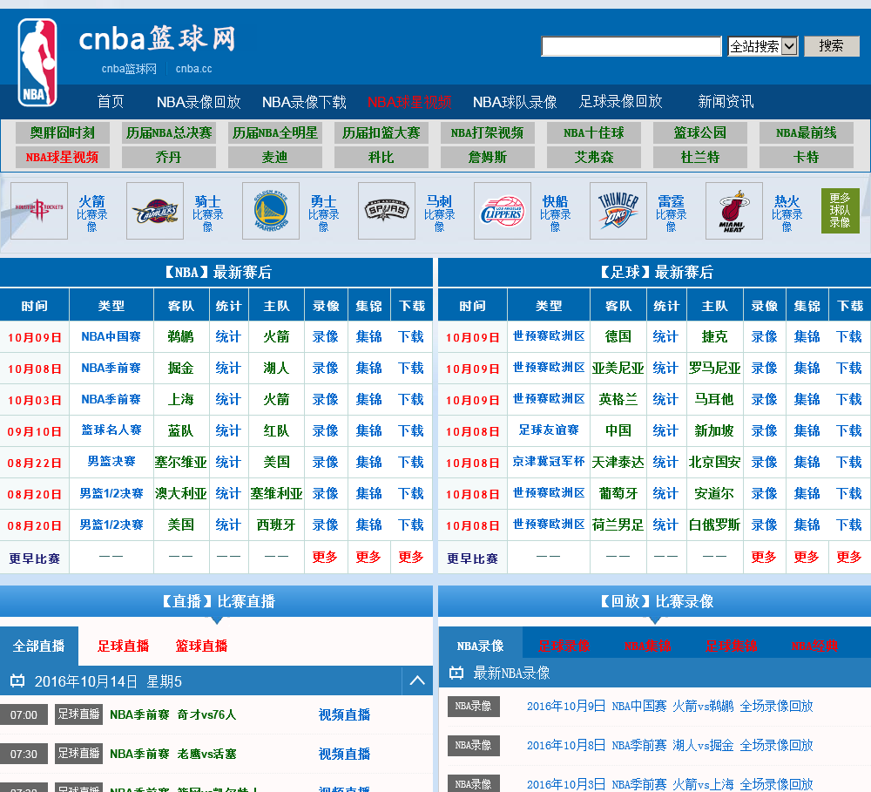Open the San Antonio Spurs logo
The height and width of the screenshot is (792, 871).
tap(387, 211)
